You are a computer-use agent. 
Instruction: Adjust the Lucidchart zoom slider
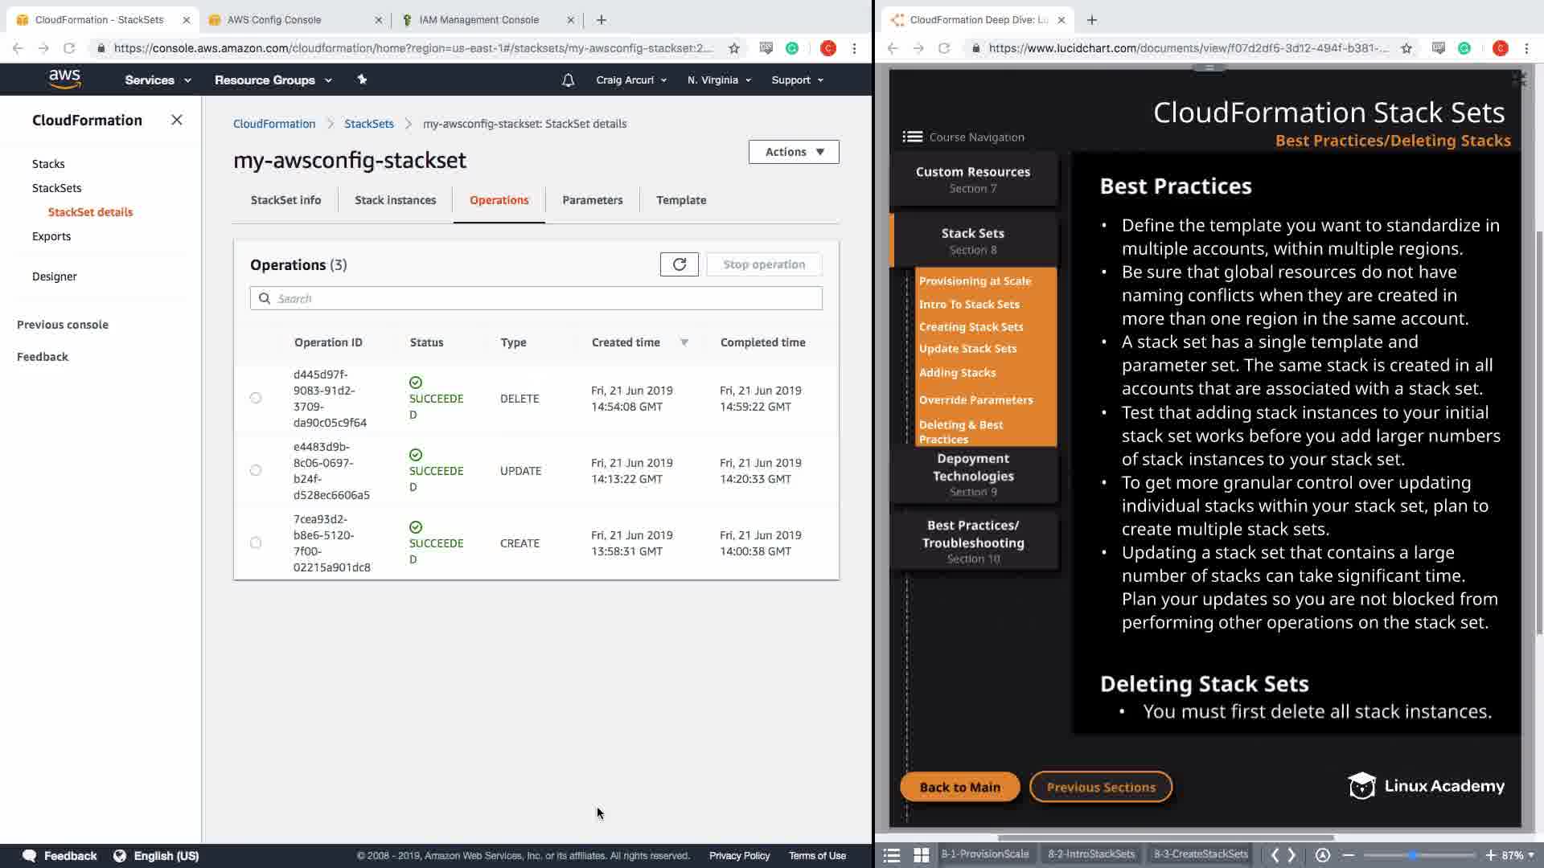[x=1413, y=855]
